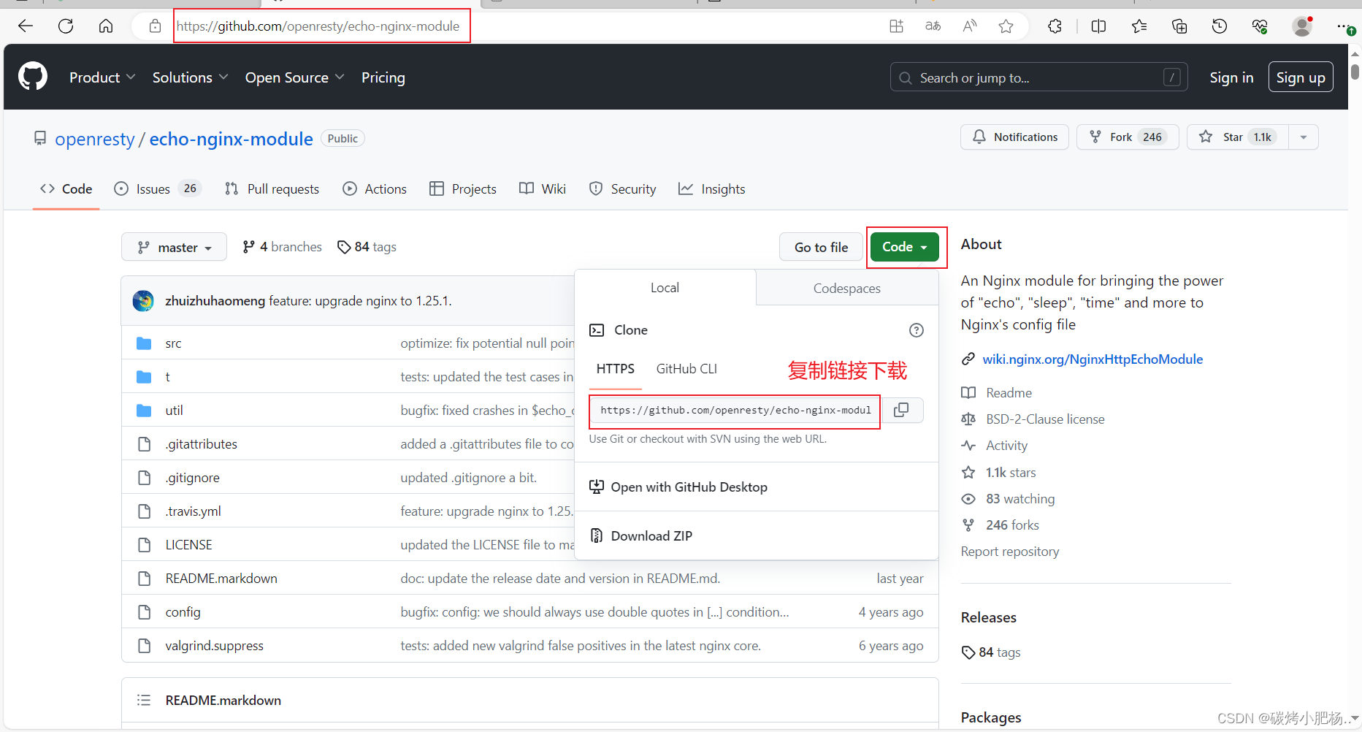This screenshot has width=1362, height=732.
Task: Open the Star list dropdown arrow
Action: coord(1304,137)
